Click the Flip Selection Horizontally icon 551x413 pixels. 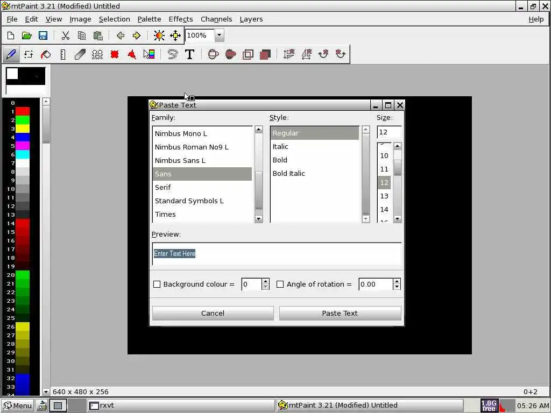click(306, 54)
